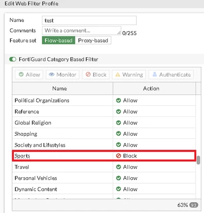Select the Society and Lifestyles category name
Screen dimensions: 204x213
tap(40, 145)
